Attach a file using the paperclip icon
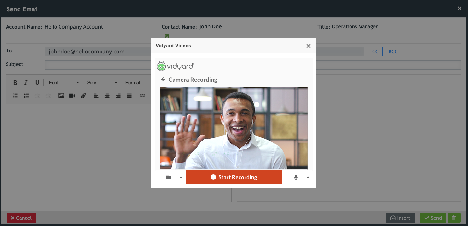Image resolution: width=468 pixels, height=226 pixels. (x=83, y=96)
